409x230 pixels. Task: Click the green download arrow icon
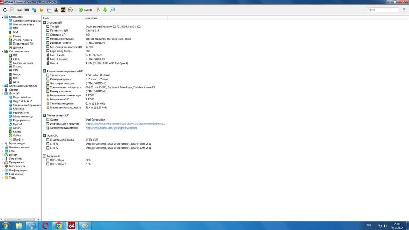click(105, 10)
